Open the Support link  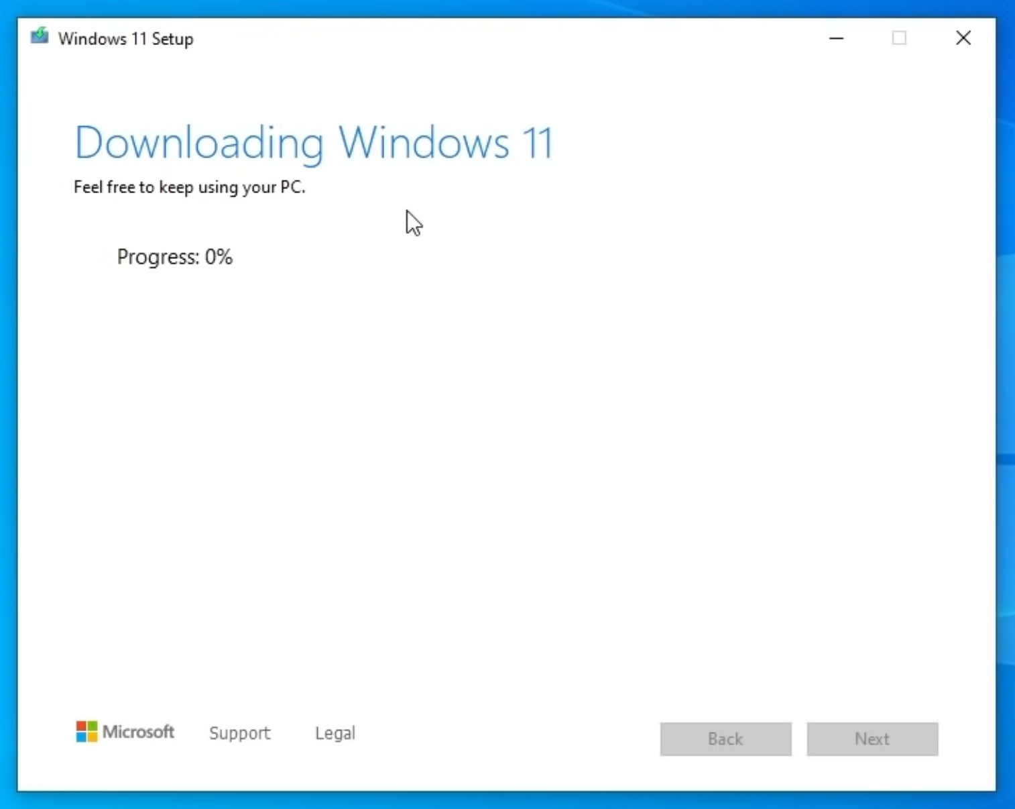click(240, 733)
